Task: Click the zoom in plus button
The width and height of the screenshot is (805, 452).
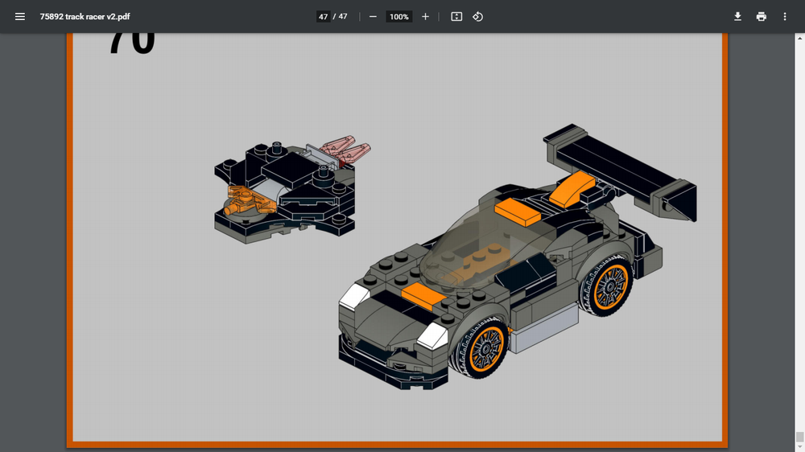Action: click(x=426, y=16)
